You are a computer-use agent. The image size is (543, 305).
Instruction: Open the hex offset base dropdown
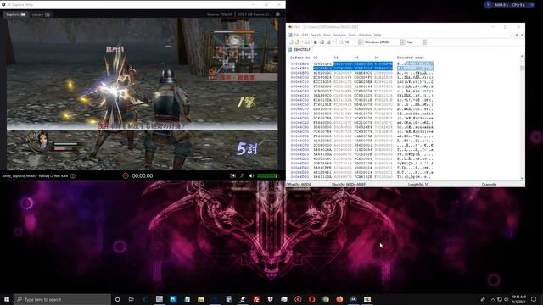[x=424, y=42]
